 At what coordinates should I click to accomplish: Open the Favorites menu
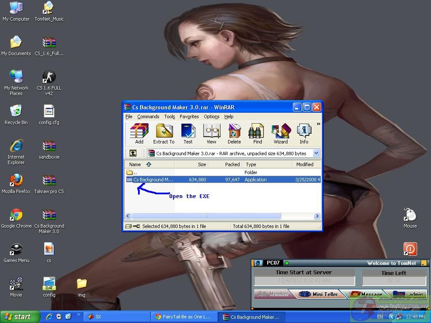(189, 116)
